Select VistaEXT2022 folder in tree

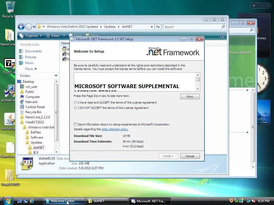pos(35,122)
